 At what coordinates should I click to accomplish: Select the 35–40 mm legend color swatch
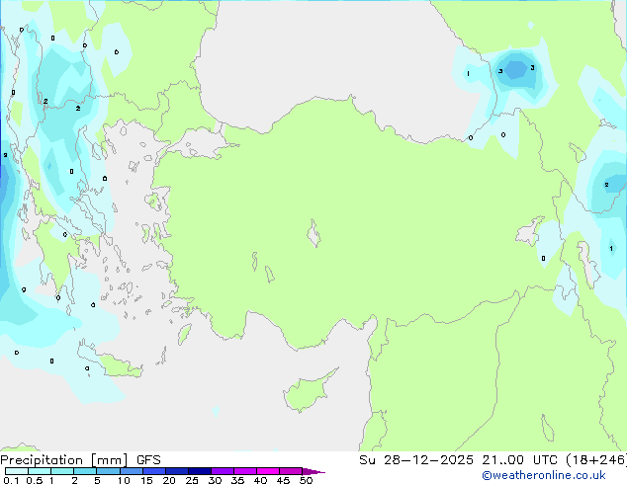click(244, 471)
